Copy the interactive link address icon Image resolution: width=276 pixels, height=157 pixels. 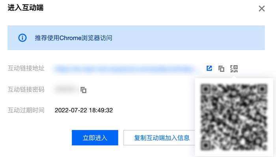point(221,69)
